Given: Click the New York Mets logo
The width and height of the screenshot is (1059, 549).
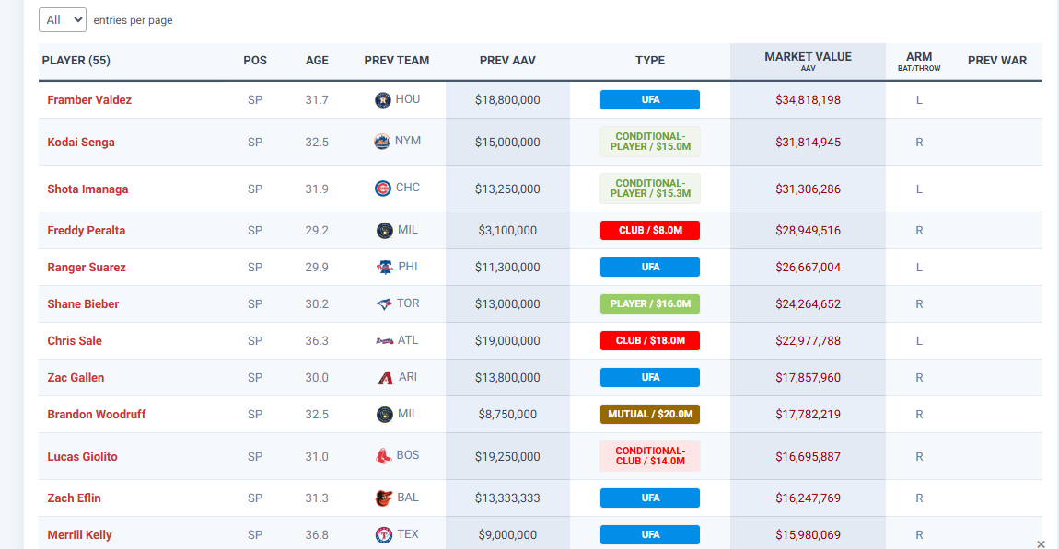Looking at the screenshot, I should [x=381, y=143].
